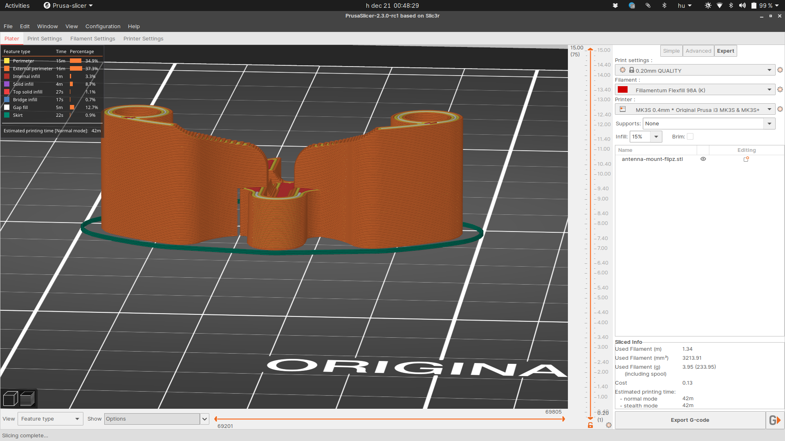
Task: Open the Printer Settings tab
Action: coord(144,39)
